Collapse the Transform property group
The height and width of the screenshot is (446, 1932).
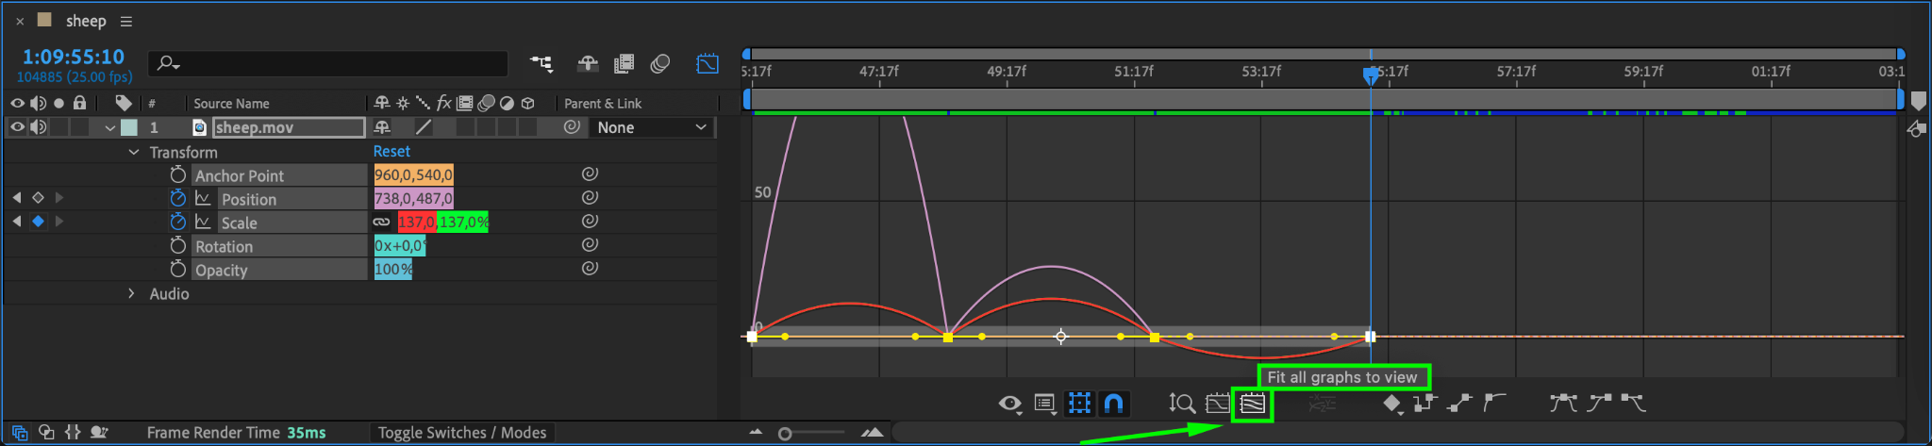(133, 152)
